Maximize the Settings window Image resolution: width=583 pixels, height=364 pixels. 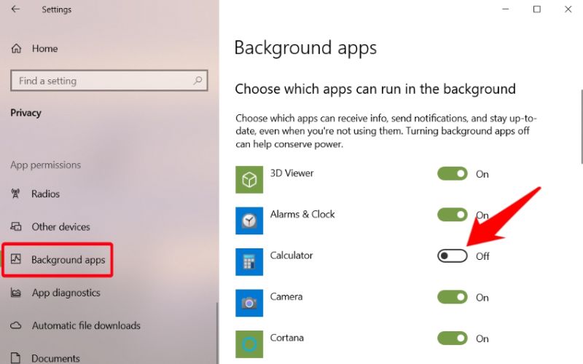[x=537, y=9]
